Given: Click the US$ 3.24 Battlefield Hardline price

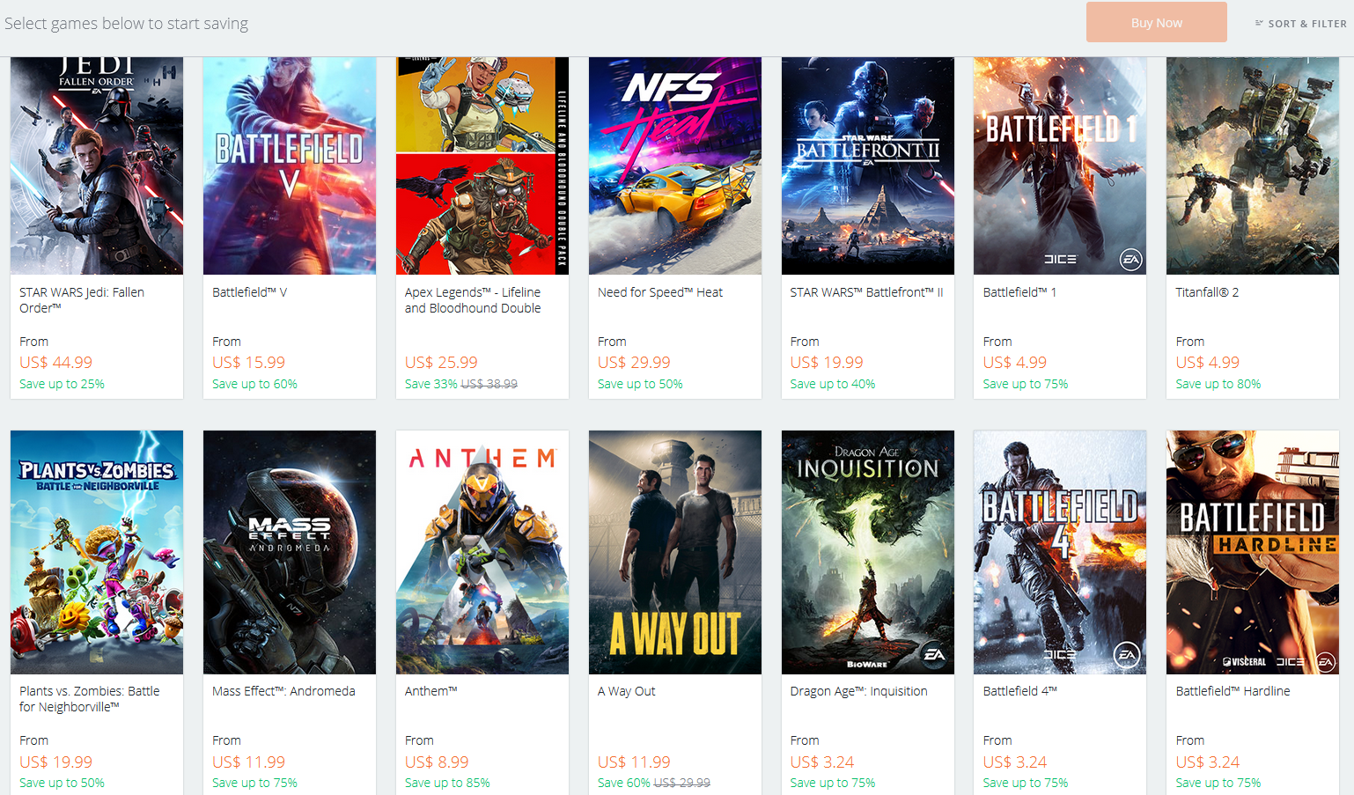Looking at the screenshot, I should [x=1208, y=762].
